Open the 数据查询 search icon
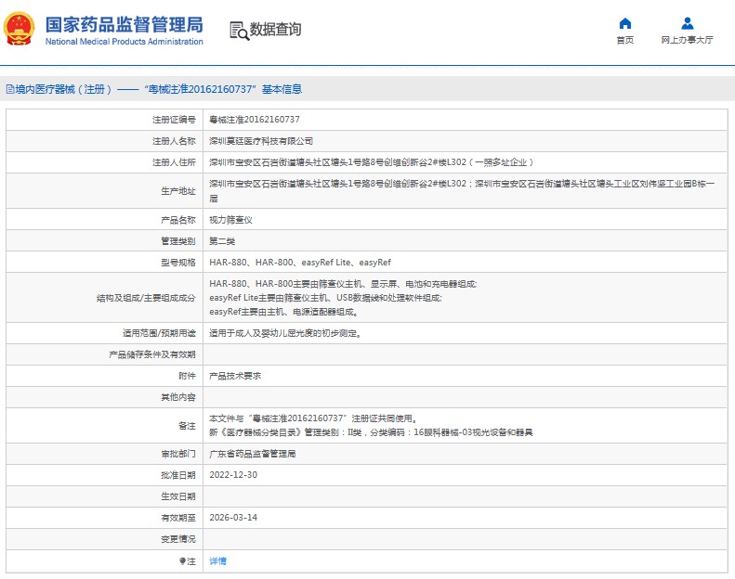735x579 pixels. click(x=239, y=31)
